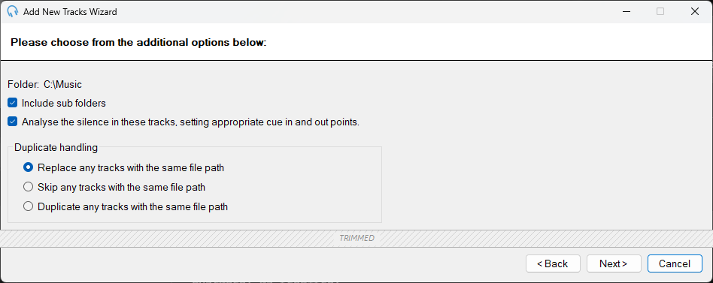Click the headphones app icon in title bar
This screenshot has height=283, width=713.
click(x=13, y=12)
